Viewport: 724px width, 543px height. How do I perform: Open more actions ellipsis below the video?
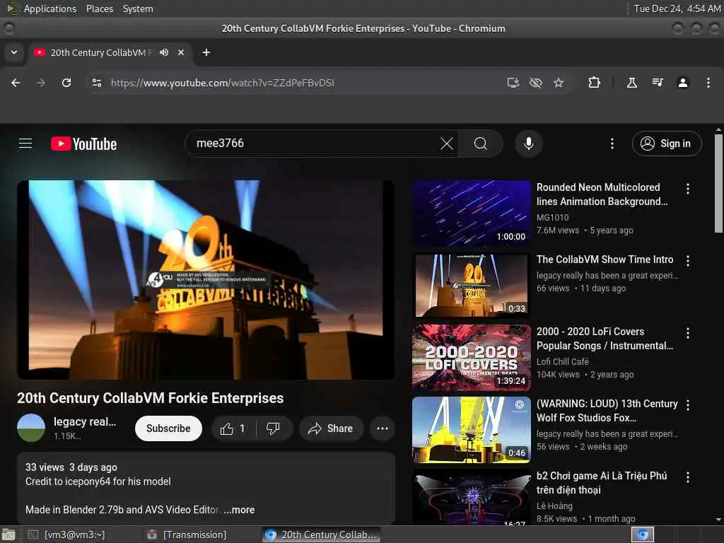383,428
